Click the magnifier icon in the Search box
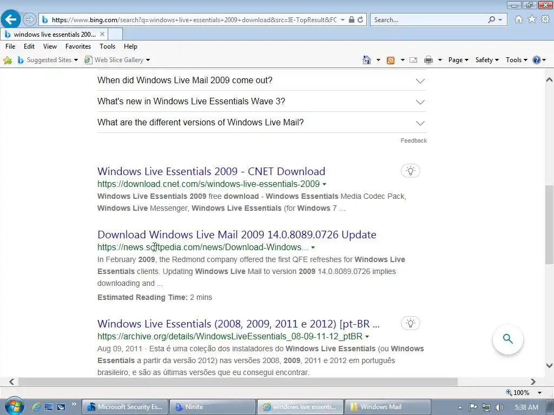 coord(491,20)
